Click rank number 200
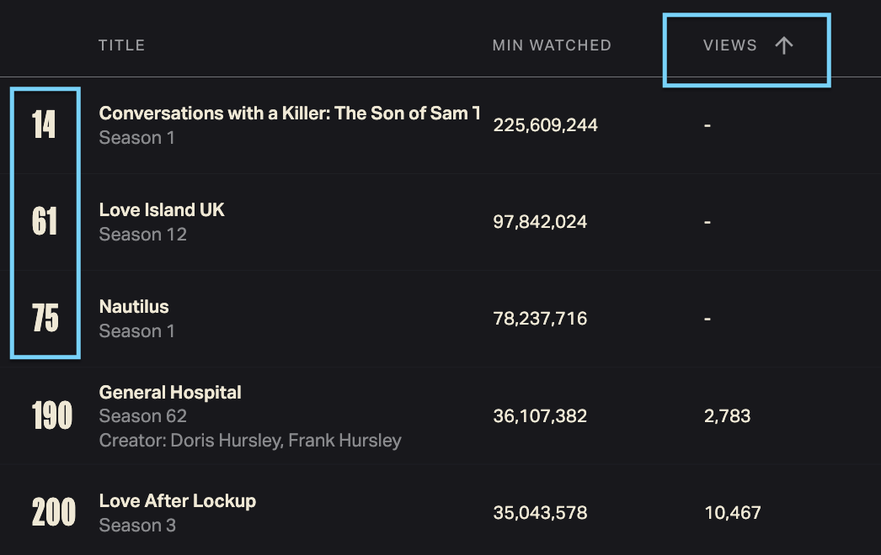This screenshot has height=555, width=881. (54, 512)
